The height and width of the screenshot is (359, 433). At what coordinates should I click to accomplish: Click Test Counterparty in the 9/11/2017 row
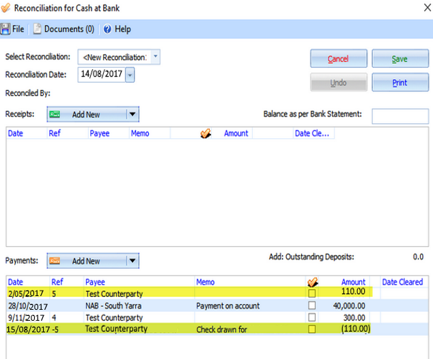114,318
